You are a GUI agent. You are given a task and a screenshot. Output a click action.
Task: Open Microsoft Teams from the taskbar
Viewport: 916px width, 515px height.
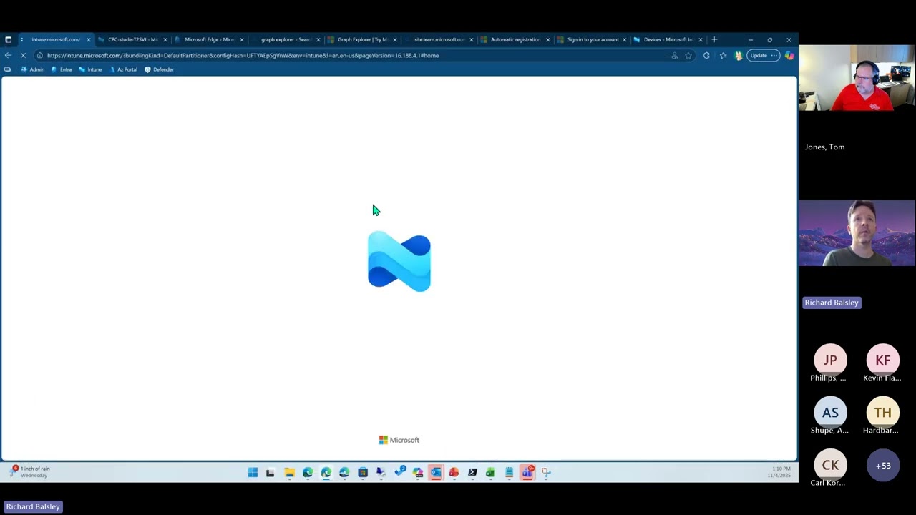pyautogui.click(x=527, y=472)
